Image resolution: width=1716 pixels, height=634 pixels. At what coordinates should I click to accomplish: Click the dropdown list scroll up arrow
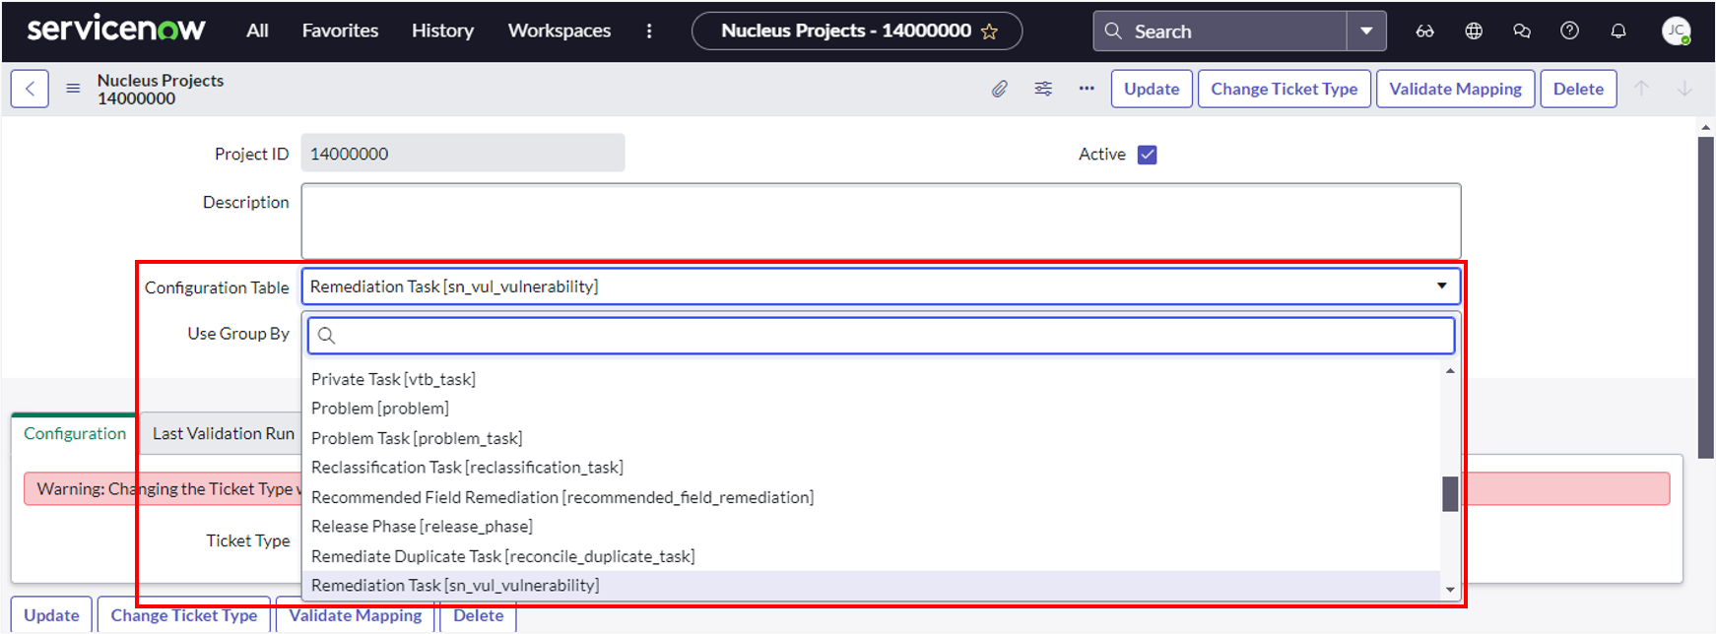click(x=1450, y=371)
